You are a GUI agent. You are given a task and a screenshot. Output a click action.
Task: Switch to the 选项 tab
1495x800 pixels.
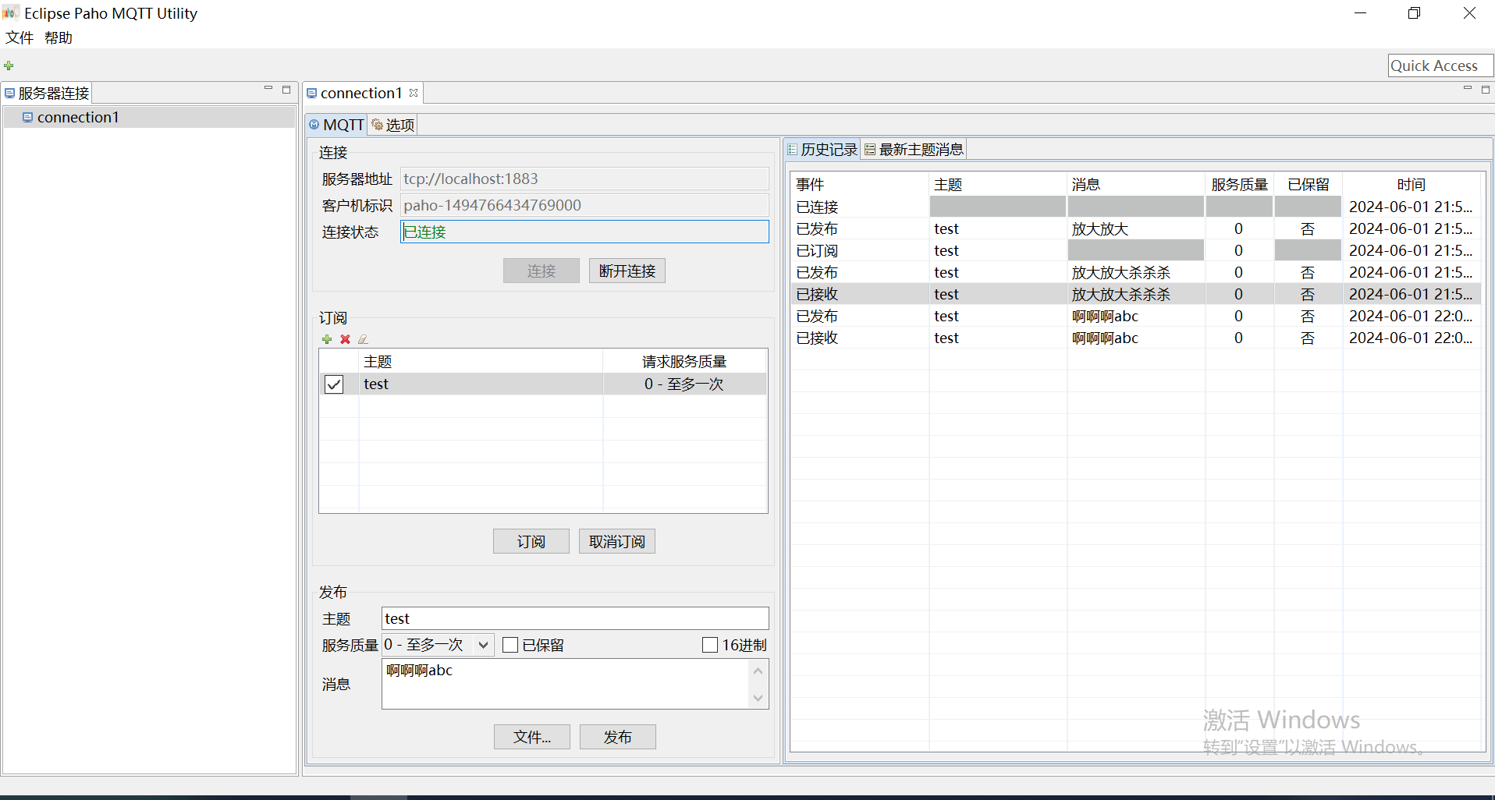pos(392,125)
